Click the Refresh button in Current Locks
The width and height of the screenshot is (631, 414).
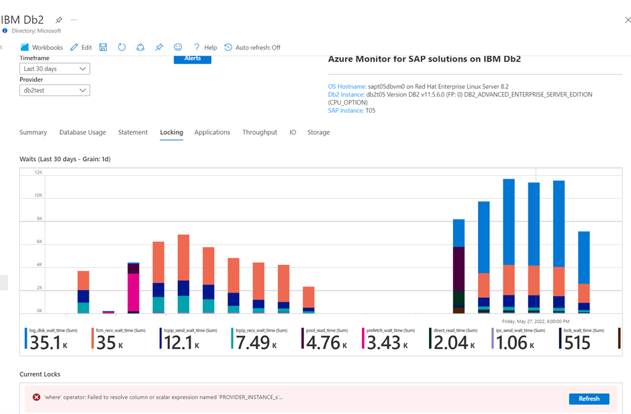coord(589,399)
